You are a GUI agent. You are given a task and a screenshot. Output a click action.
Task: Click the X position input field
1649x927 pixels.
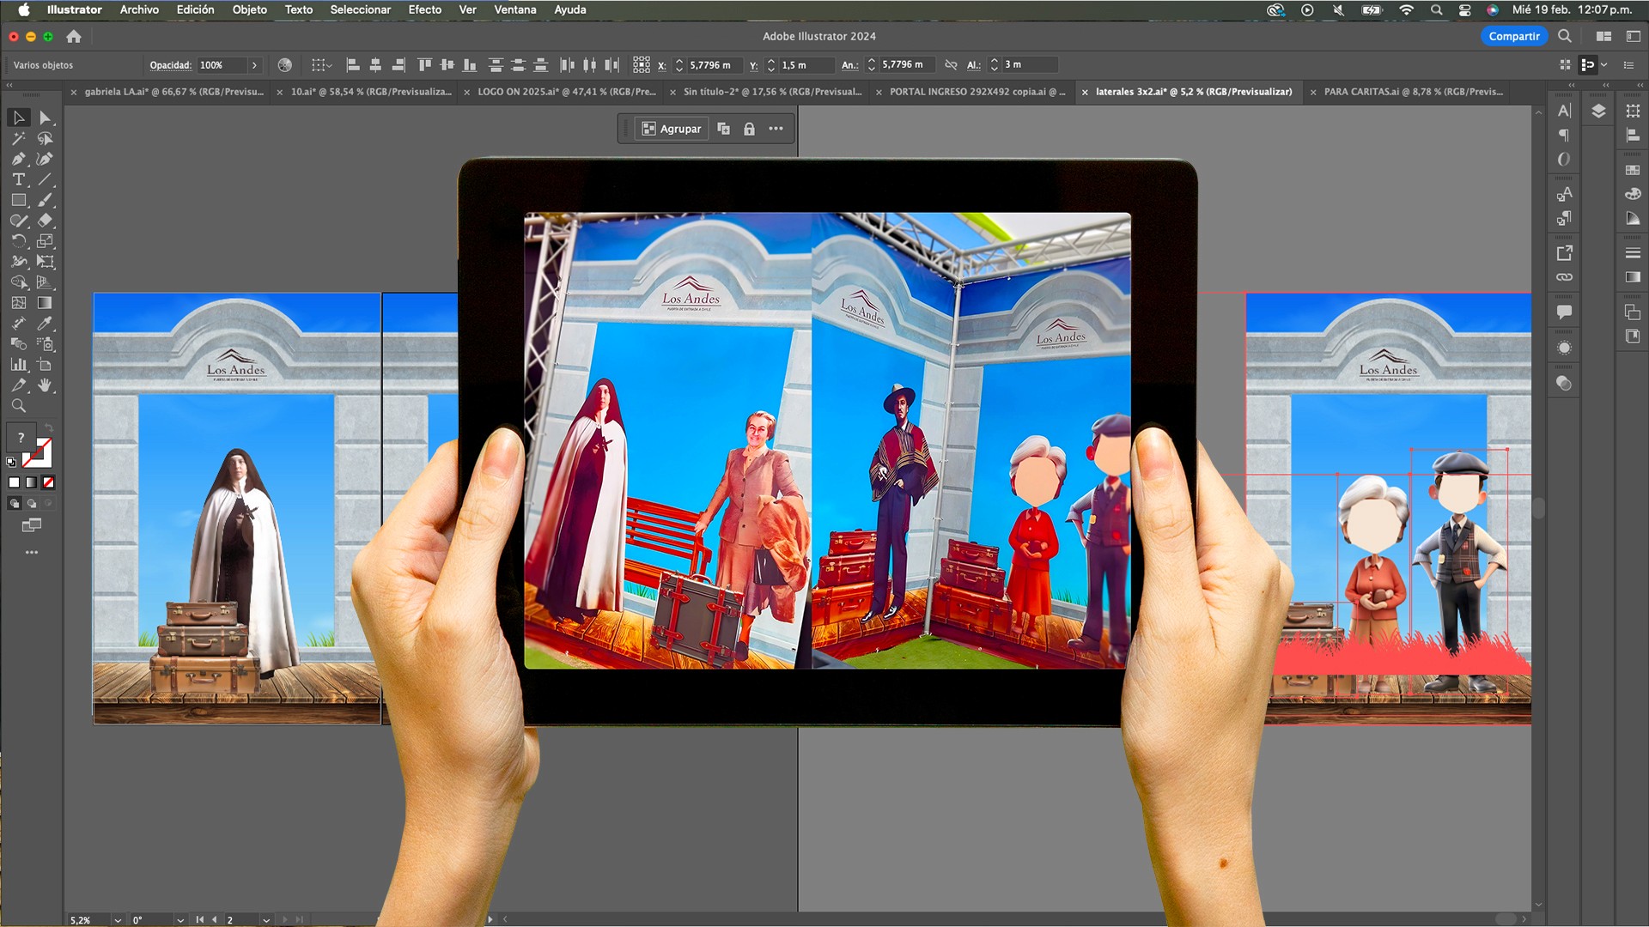[713, 65]
